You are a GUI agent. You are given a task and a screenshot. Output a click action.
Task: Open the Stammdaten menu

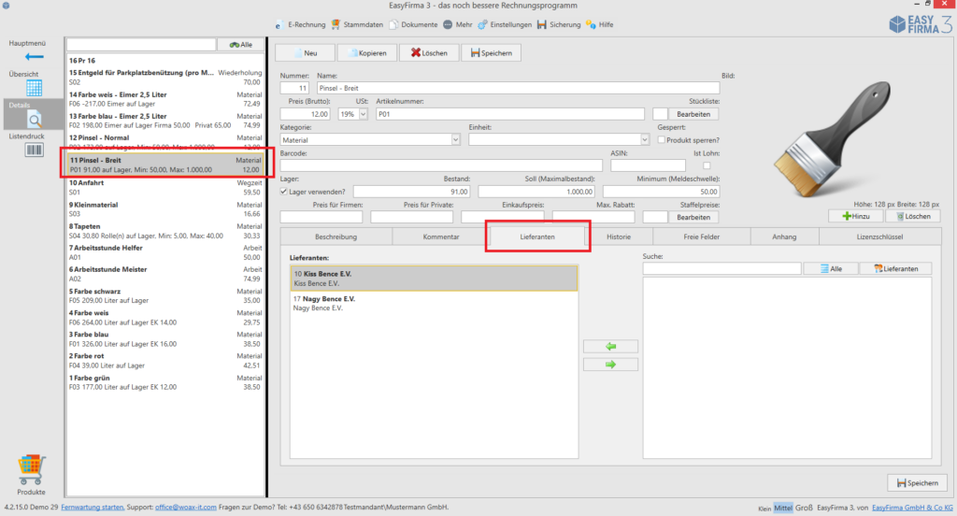point(357,25)
